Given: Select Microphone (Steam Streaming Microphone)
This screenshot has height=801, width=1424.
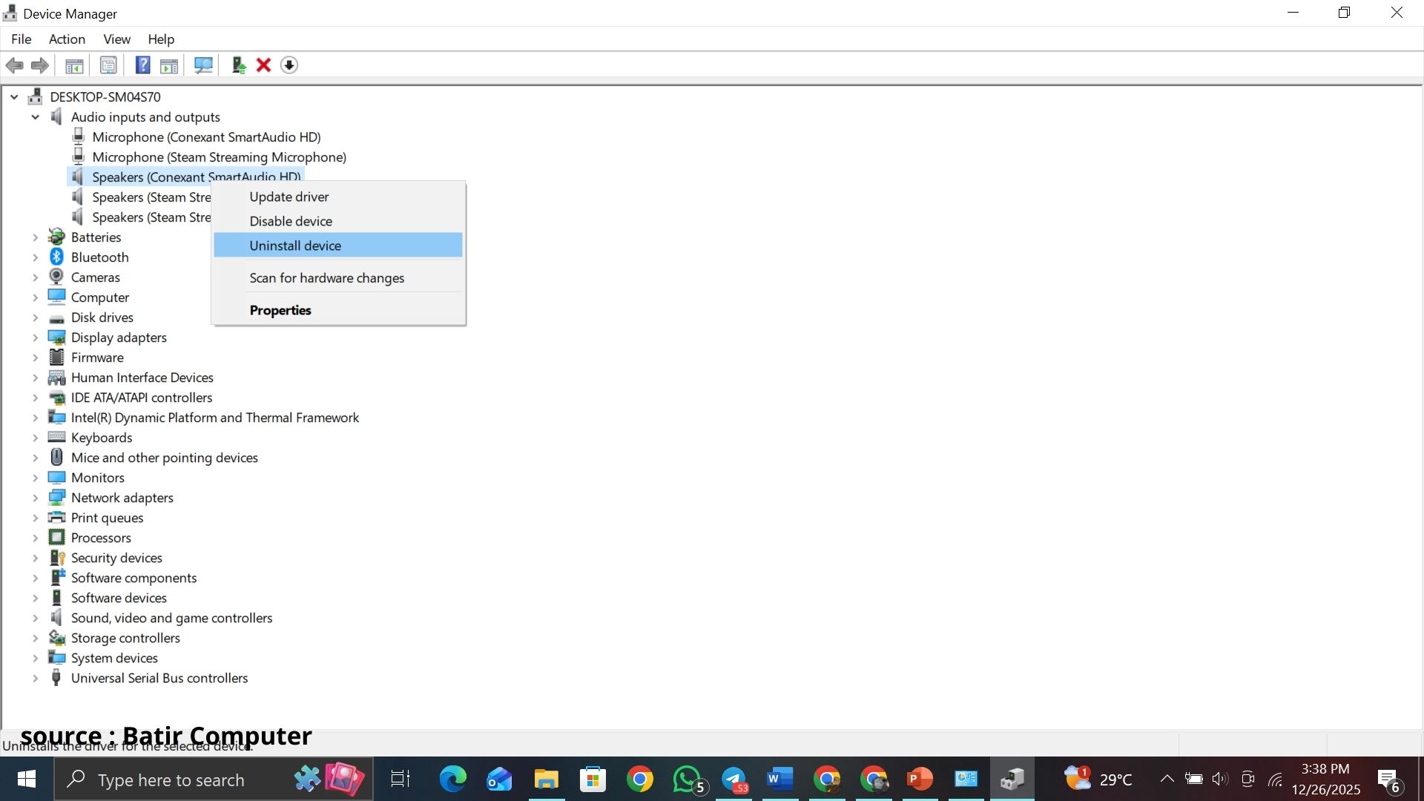Looking at the screenshot, I should (219, 156).
